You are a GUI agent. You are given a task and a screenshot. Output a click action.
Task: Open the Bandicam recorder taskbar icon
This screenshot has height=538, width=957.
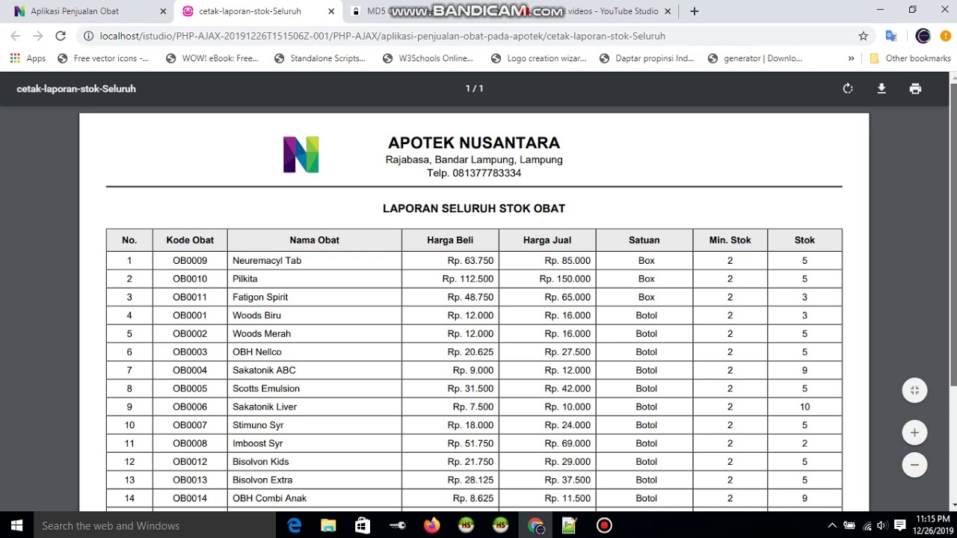(604, 525)
